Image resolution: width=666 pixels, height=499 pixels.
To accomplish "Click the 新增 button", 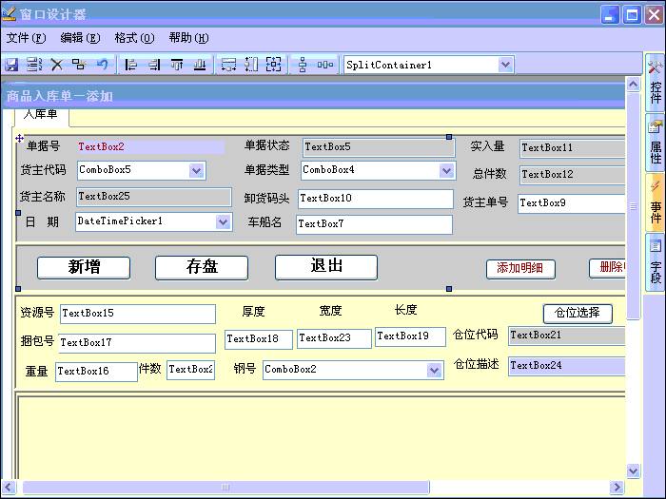I will [84, 267].
